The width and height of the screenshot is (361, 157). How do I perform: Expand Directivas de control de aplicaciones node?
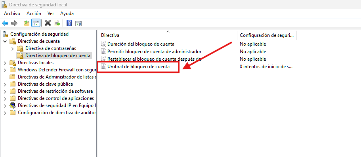click(x=5, y=99)
